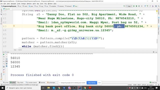Close the App.java editor tab
This screenshot has width=160, height=90.
tap(11, 9)
